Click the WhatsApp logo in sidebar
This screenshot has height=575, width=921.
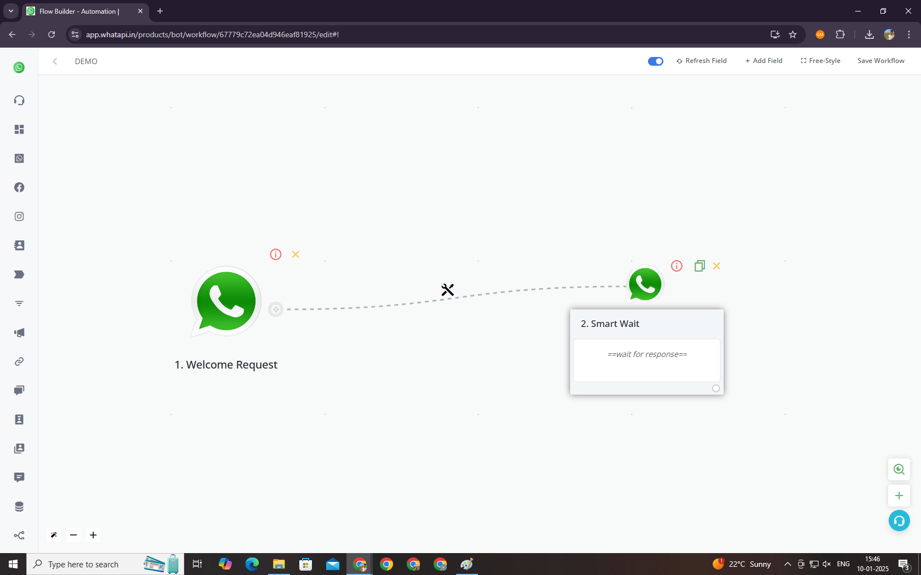(x=19, y=67)
